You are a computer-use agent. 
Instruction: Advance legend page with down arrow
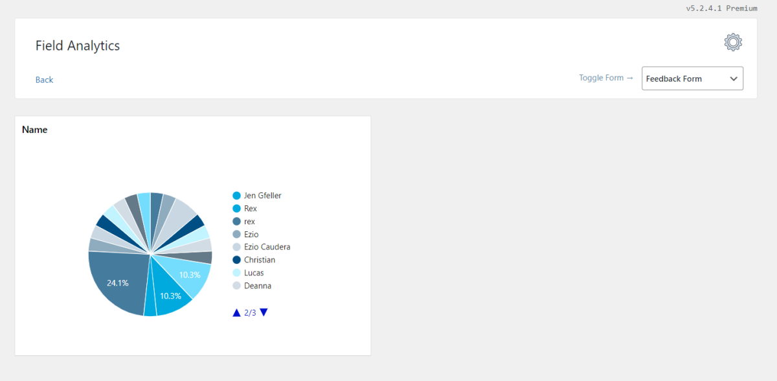(x=264, y=313)
